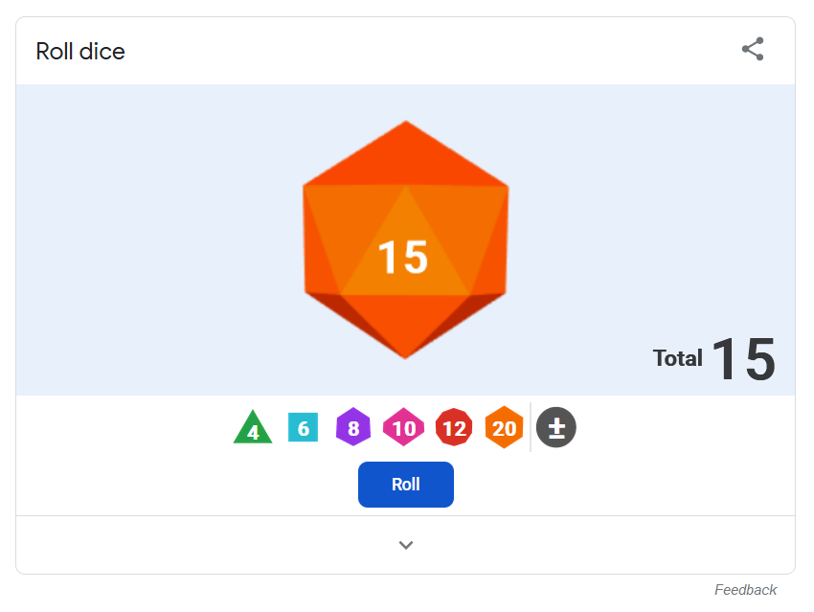Click the Roll dice title
The width and height of the screenshot is (814, 612).
pos(80,52)
